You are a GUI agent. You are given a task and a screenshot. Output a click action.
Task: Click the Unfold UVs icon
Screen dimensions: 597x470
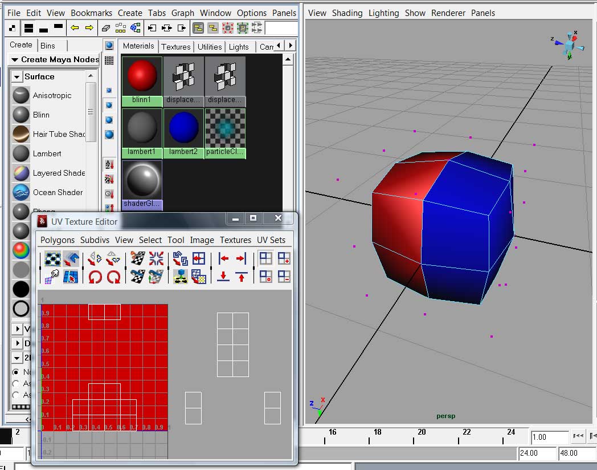[x=180, y=277]
